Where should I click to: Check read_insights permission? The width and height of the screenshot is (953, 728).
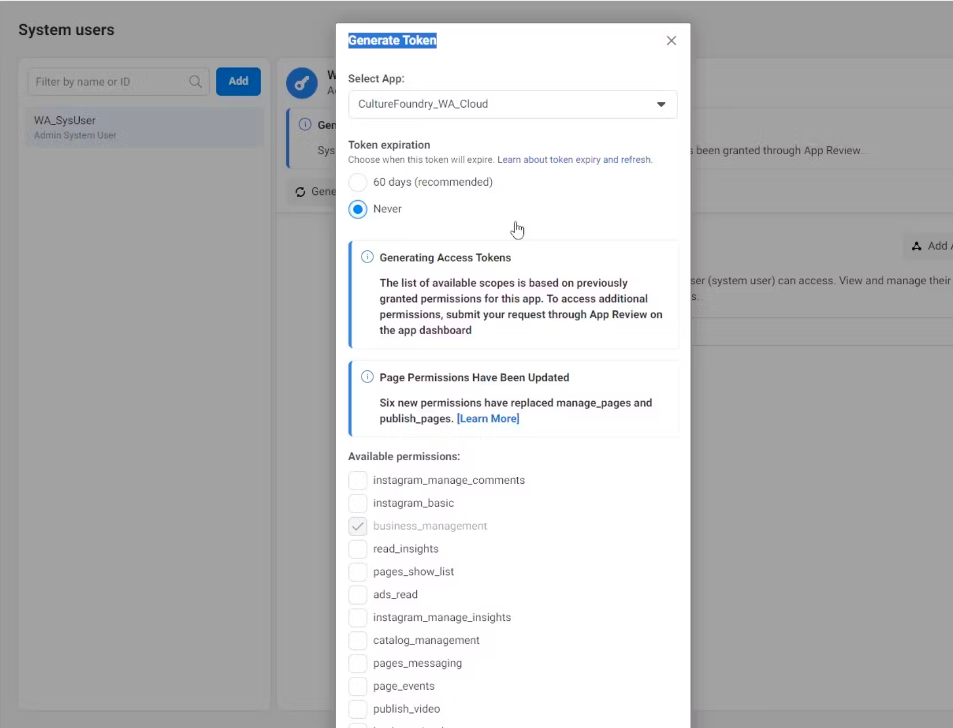point(358,549)
